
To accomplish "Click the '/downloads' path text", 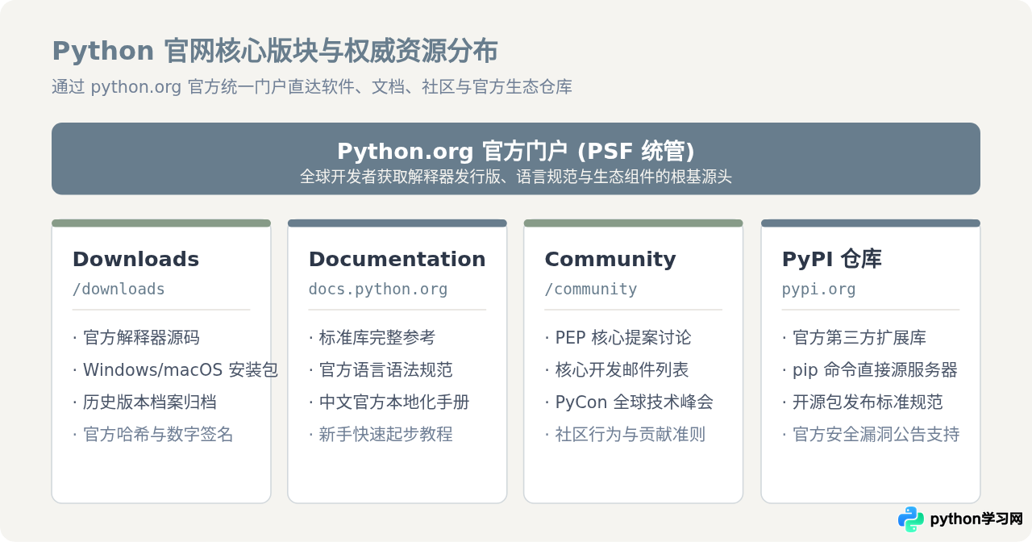I will coord(119,289).
